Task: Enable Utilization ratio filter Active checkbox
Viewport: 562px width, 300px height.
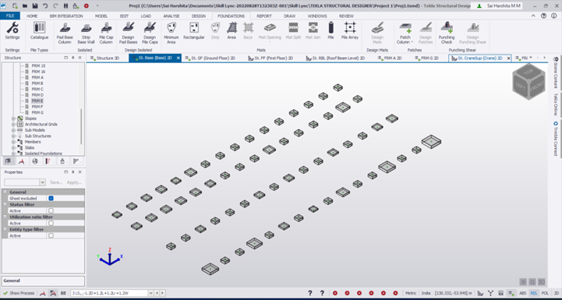Action: [51, 223]
